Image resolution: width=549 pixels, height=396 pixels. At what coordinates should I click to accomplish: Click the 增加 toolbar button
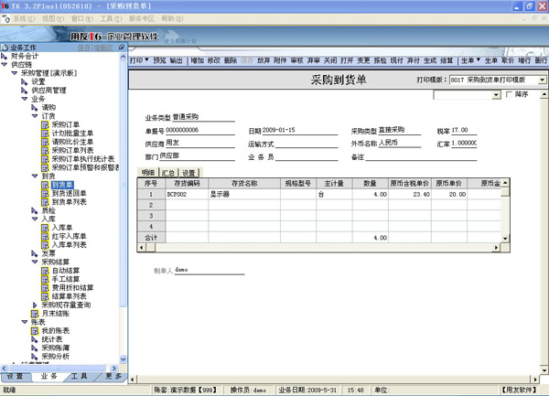[x=197, y=60]
